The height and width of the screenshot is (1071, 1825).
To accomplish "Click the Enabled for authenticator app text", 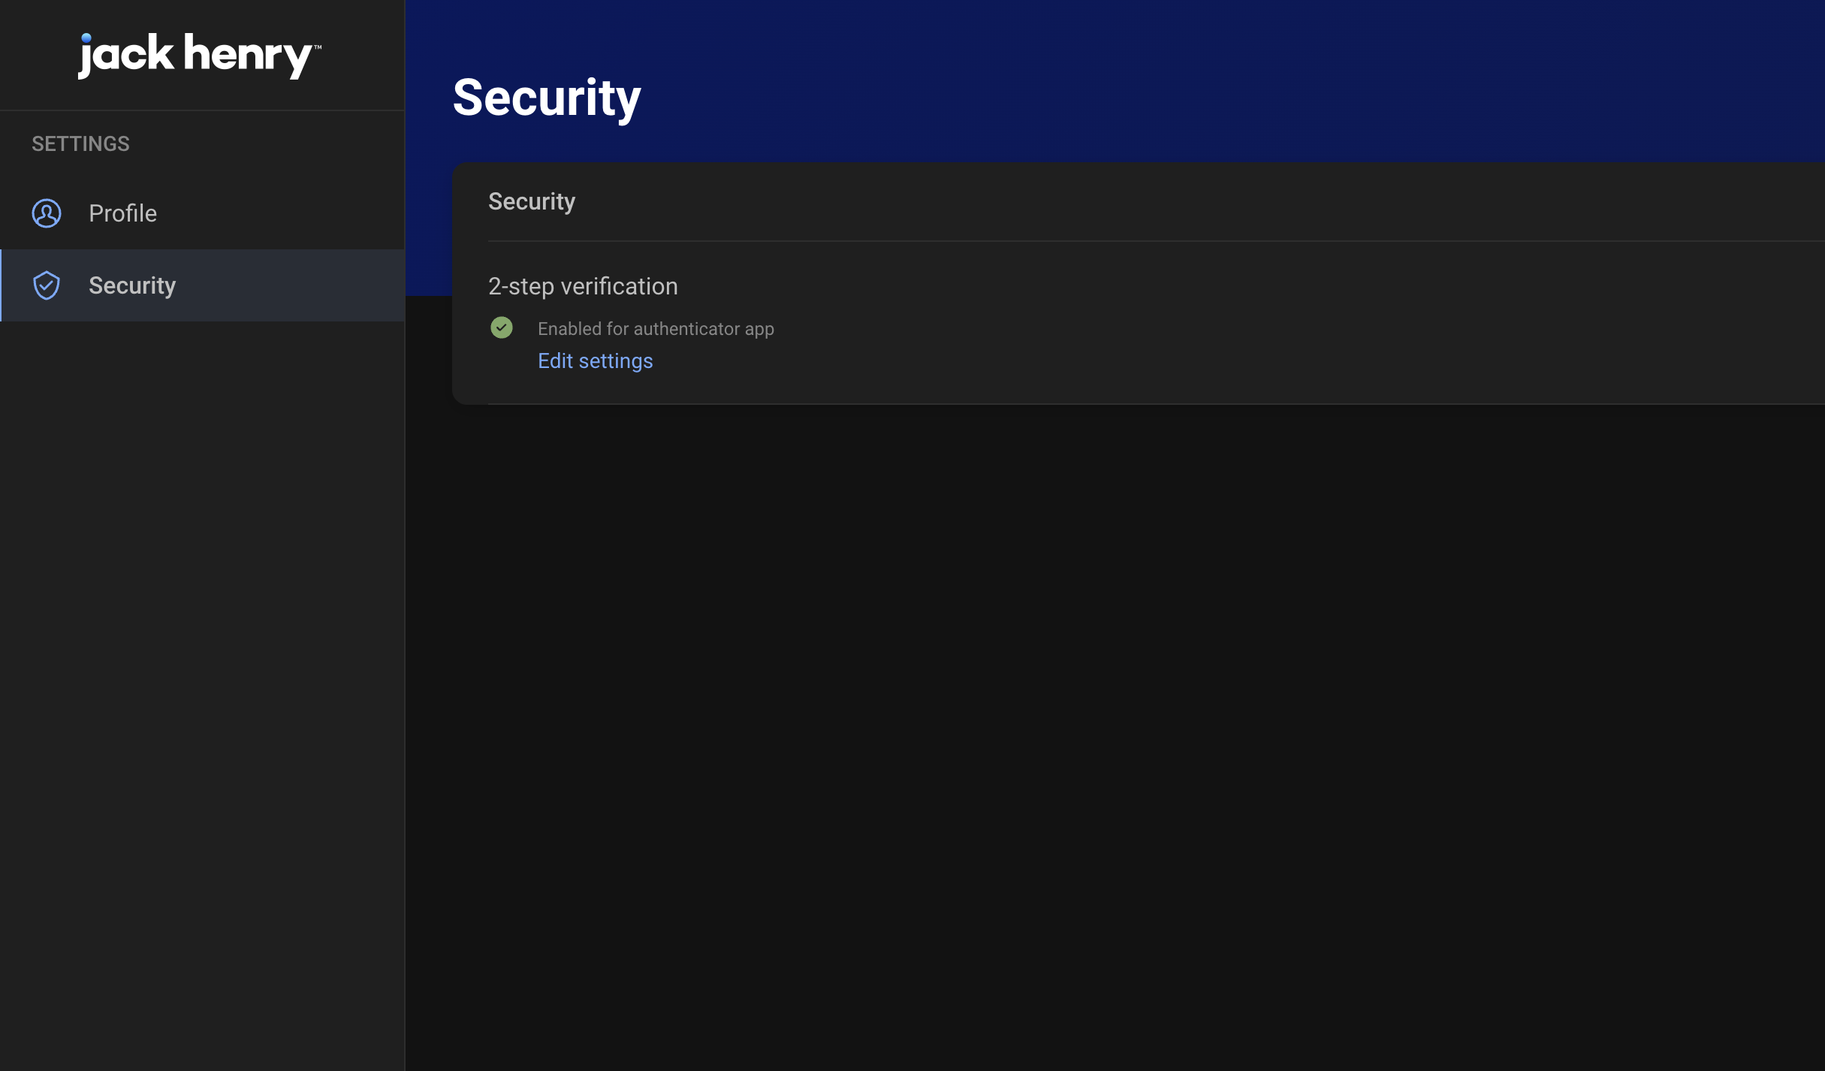I will click(x=655, y=328).
